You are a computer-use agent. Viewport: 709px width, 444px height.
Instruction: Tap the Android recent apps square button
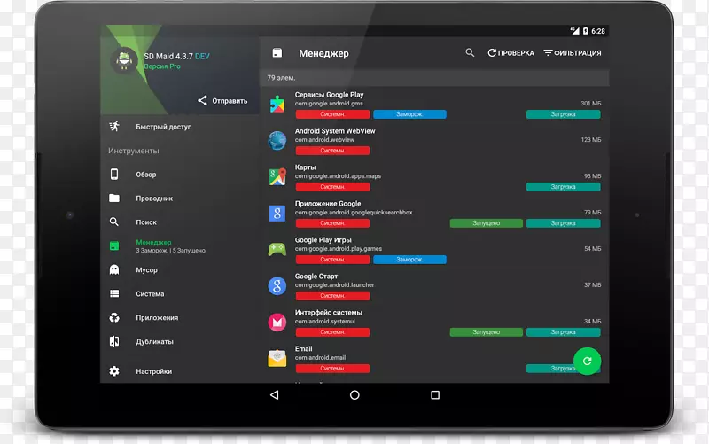[435, 395]
